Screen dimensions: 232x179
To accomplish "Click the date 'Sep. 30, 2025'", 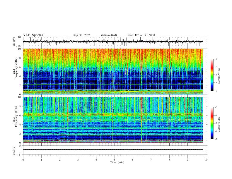I will click(x=82, y=35).
